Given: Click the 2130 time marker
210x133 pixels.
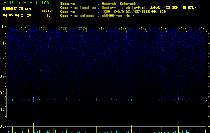Looking at the screenshot, I should click(x=203, y=29).
